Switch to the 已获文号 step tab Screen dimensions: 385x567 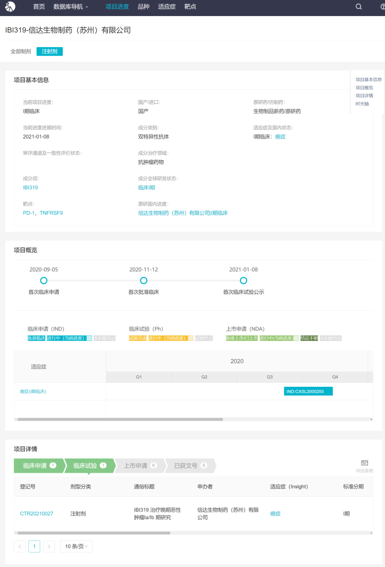click(x=190, y=466)
